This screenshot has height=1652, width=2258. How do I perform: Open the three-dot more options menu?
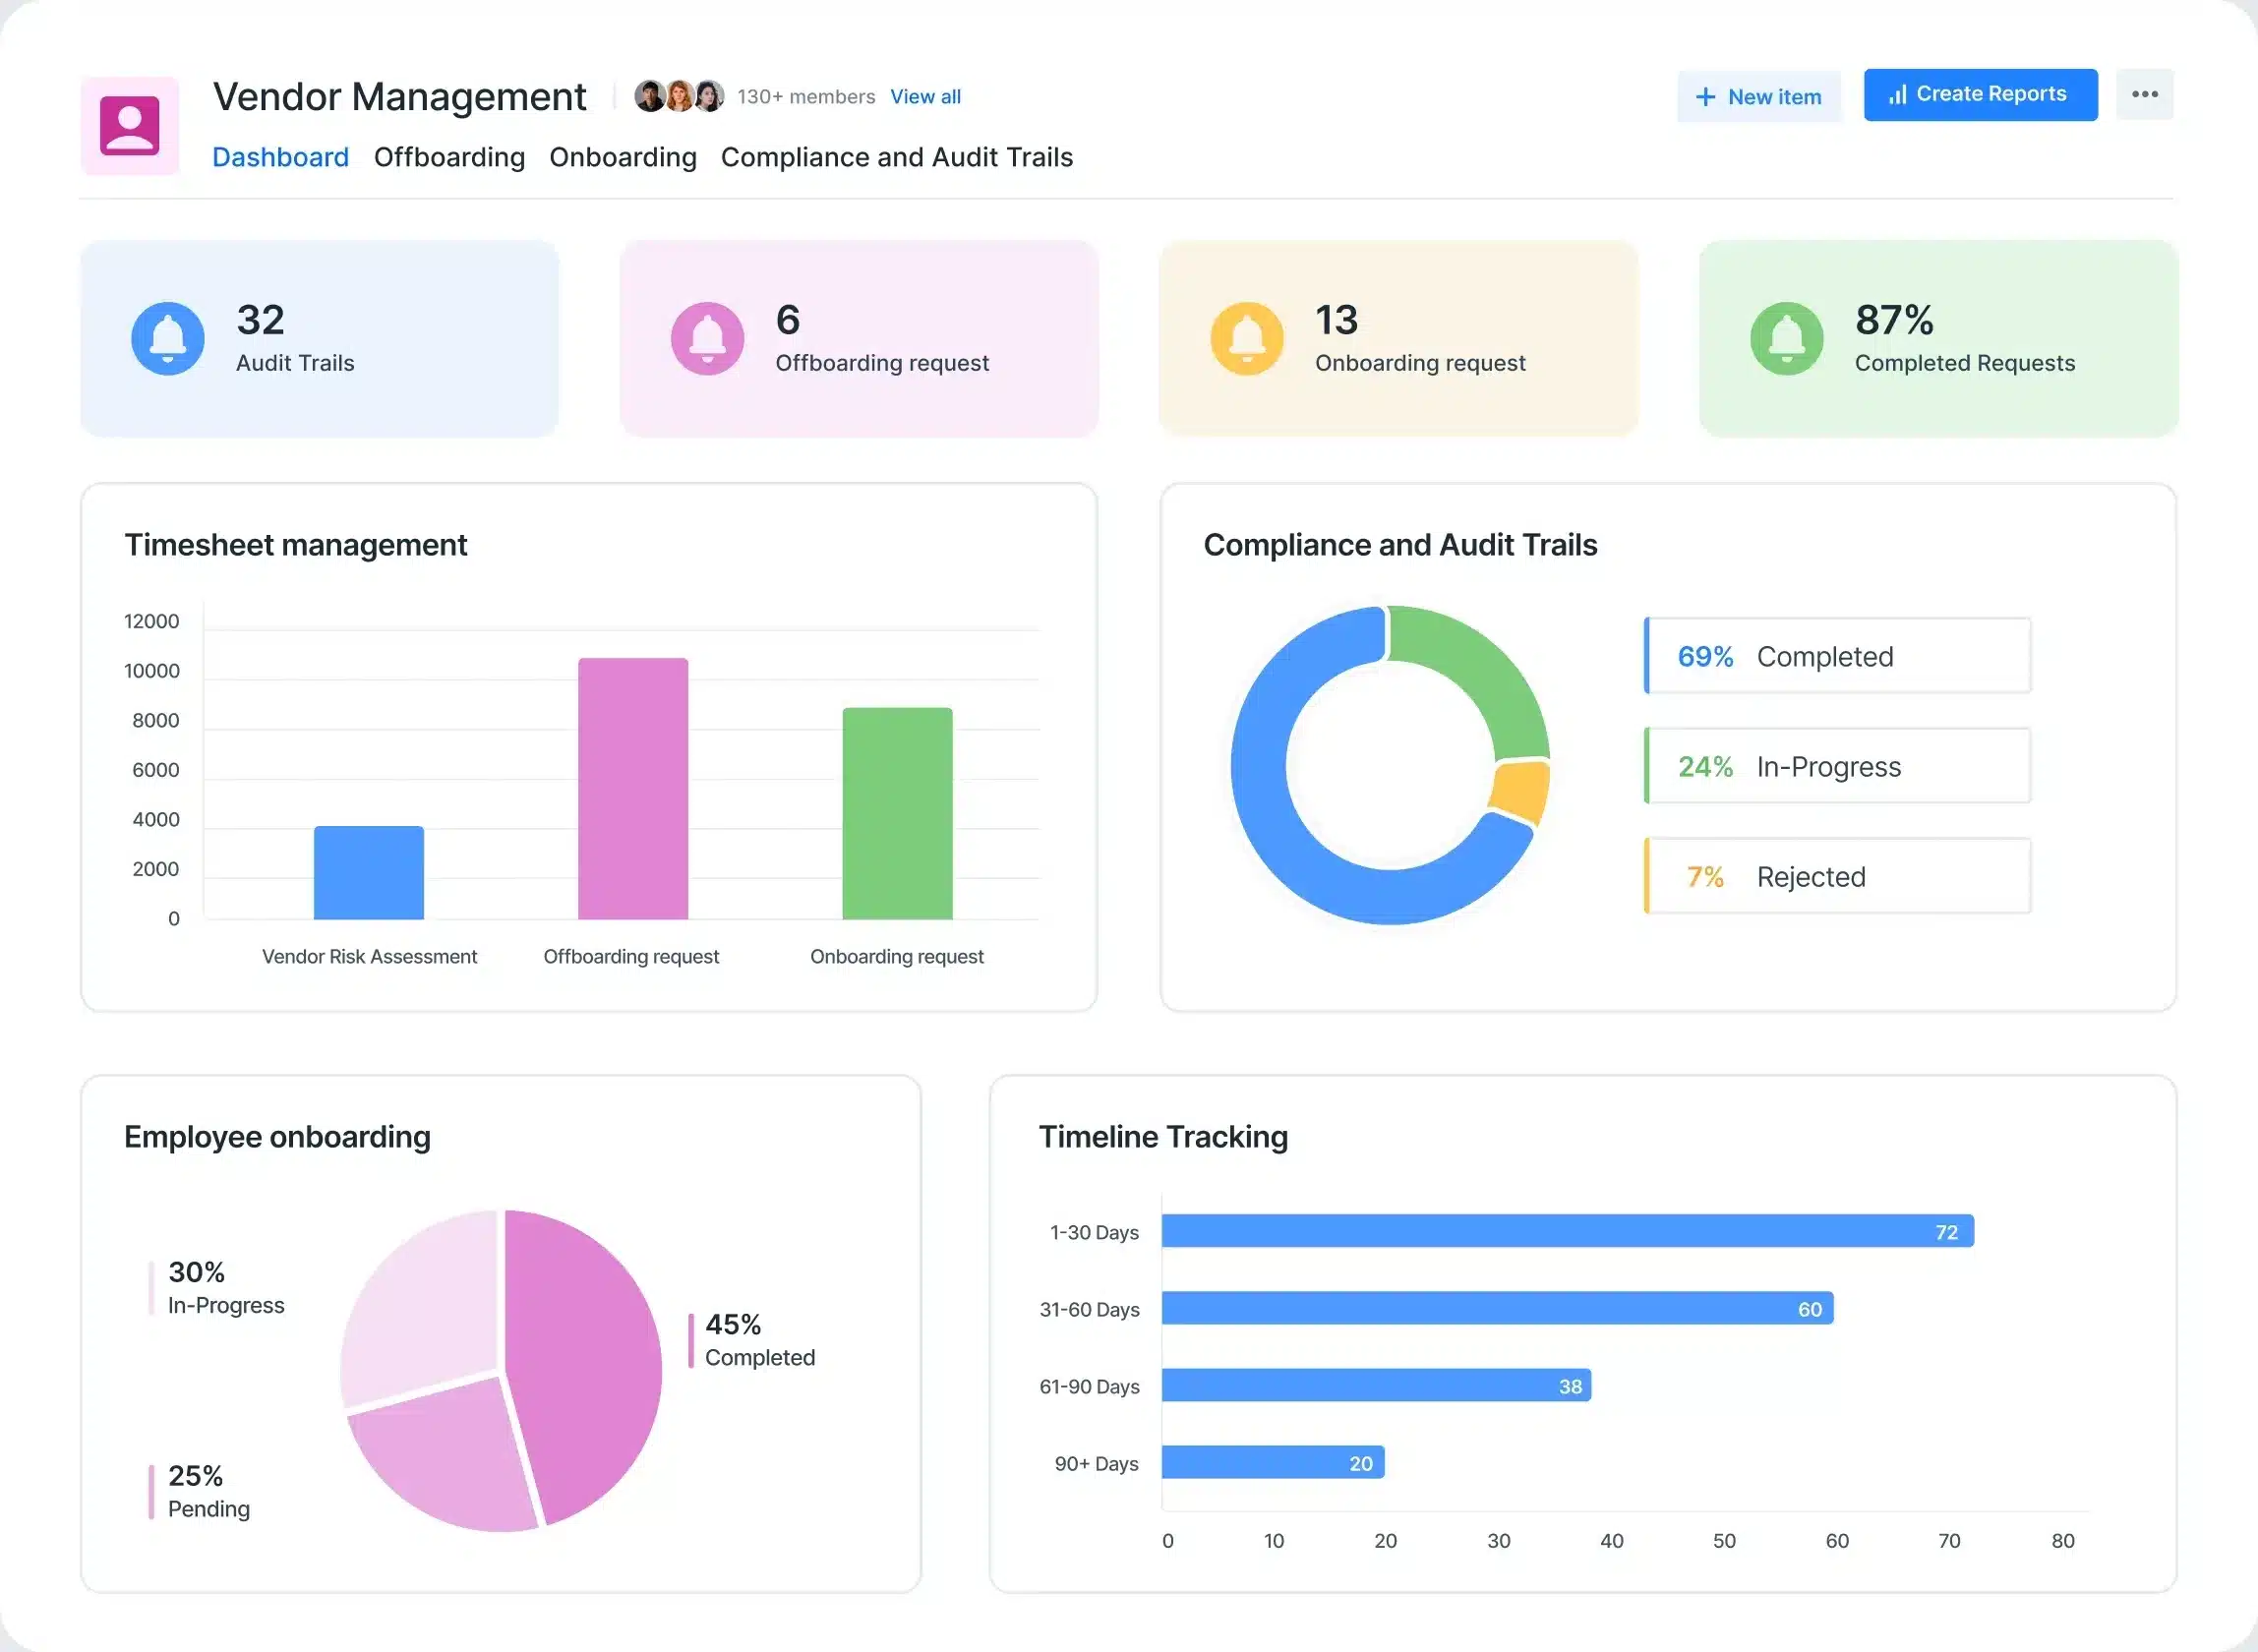pyautogui.click(x=2144, y=94)
